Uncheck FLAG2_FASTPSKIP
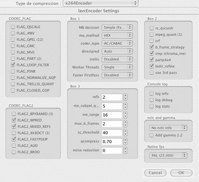The width and height of the screenshot is (199, 182). 14,139
